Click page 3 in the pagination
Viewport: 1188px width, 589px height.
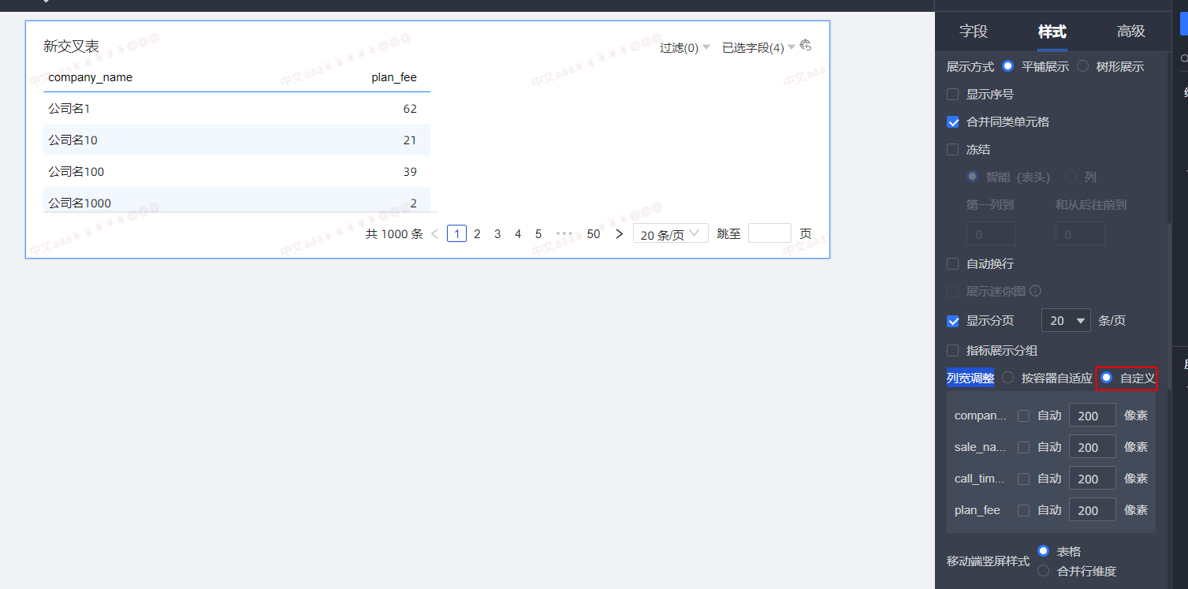[497, 233]
